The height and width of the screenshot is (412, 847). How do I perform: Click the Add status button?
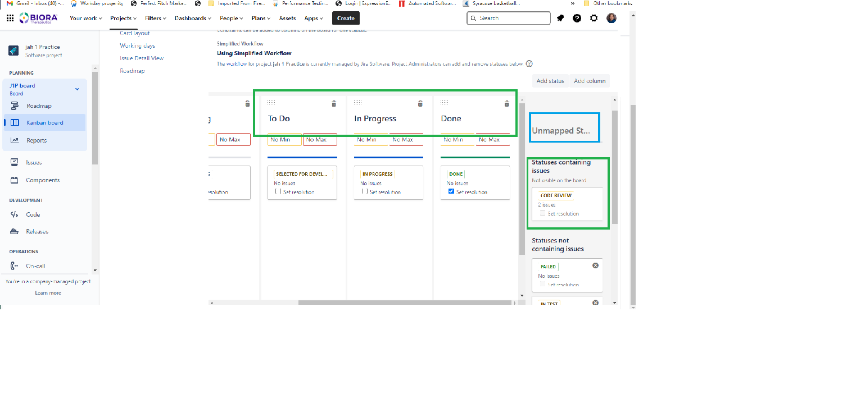tap(550, 81)
